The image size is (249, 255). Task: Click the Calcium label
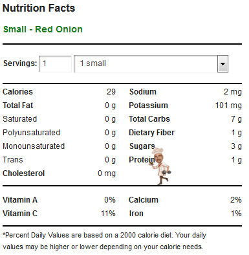[x=144, y=200]
